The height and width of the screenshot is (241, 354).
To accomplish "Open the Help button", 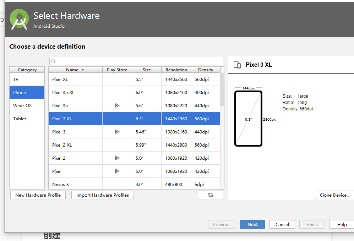I will pyautogui.click(x=342, y=224).
